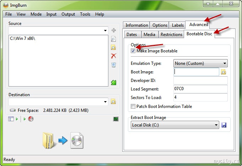Click the Destination browse folder icon

(113, 102)
